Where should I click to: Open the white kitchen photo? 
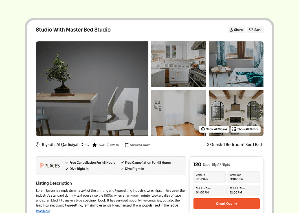[179, 65]
